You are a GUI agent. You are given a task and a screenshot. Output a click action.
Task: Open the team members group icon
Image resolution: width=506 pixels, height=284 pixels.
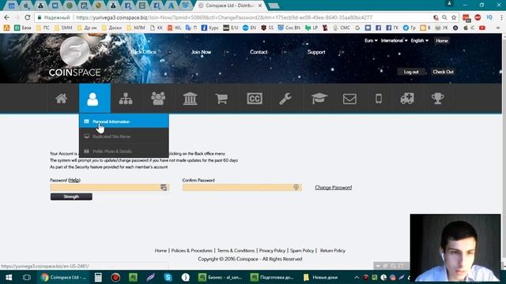[x=158, y=99]
